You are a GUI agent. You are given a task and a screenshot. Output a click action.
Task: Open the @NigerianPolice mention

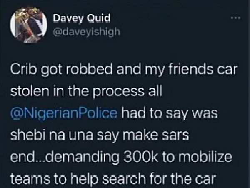(x=64, y=113)
